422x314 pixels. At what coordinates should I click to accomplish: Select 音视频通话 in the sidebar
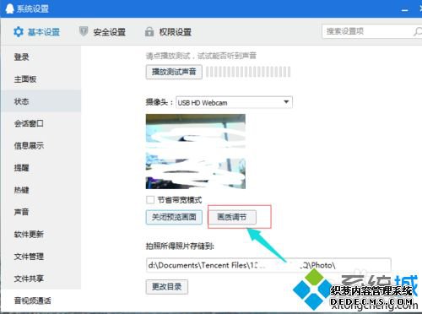[41, 300]
